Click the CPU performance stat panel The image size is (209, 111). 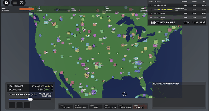coord(53,9)
